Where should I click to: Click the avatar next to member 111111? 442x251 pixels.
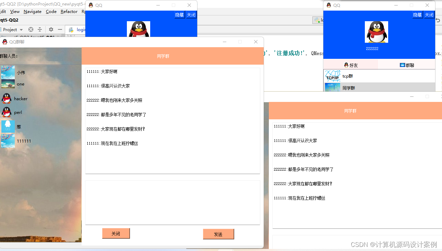[8, 141]
